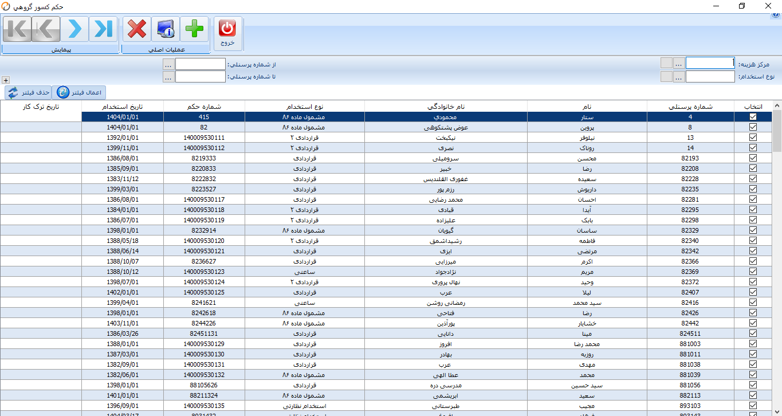The height and width of the screenshot is (416, 782).
Task: Click the green plus add icon
Action: 194,29
